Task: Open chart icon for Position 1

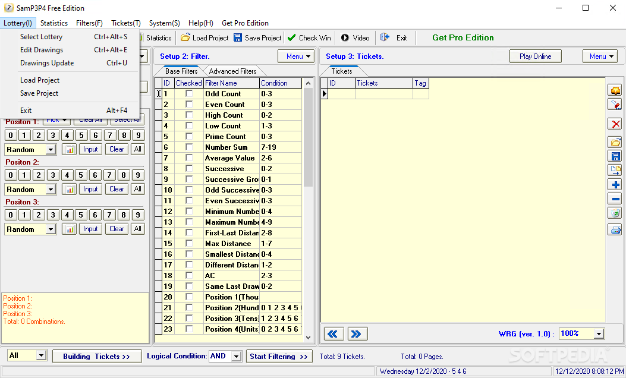Action: click(x=70, y=149)
